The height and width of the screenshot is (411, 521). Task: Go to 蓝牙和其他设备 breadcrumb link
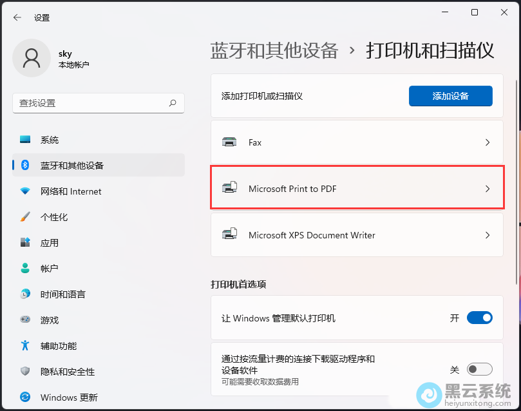(x=274, y=50)
